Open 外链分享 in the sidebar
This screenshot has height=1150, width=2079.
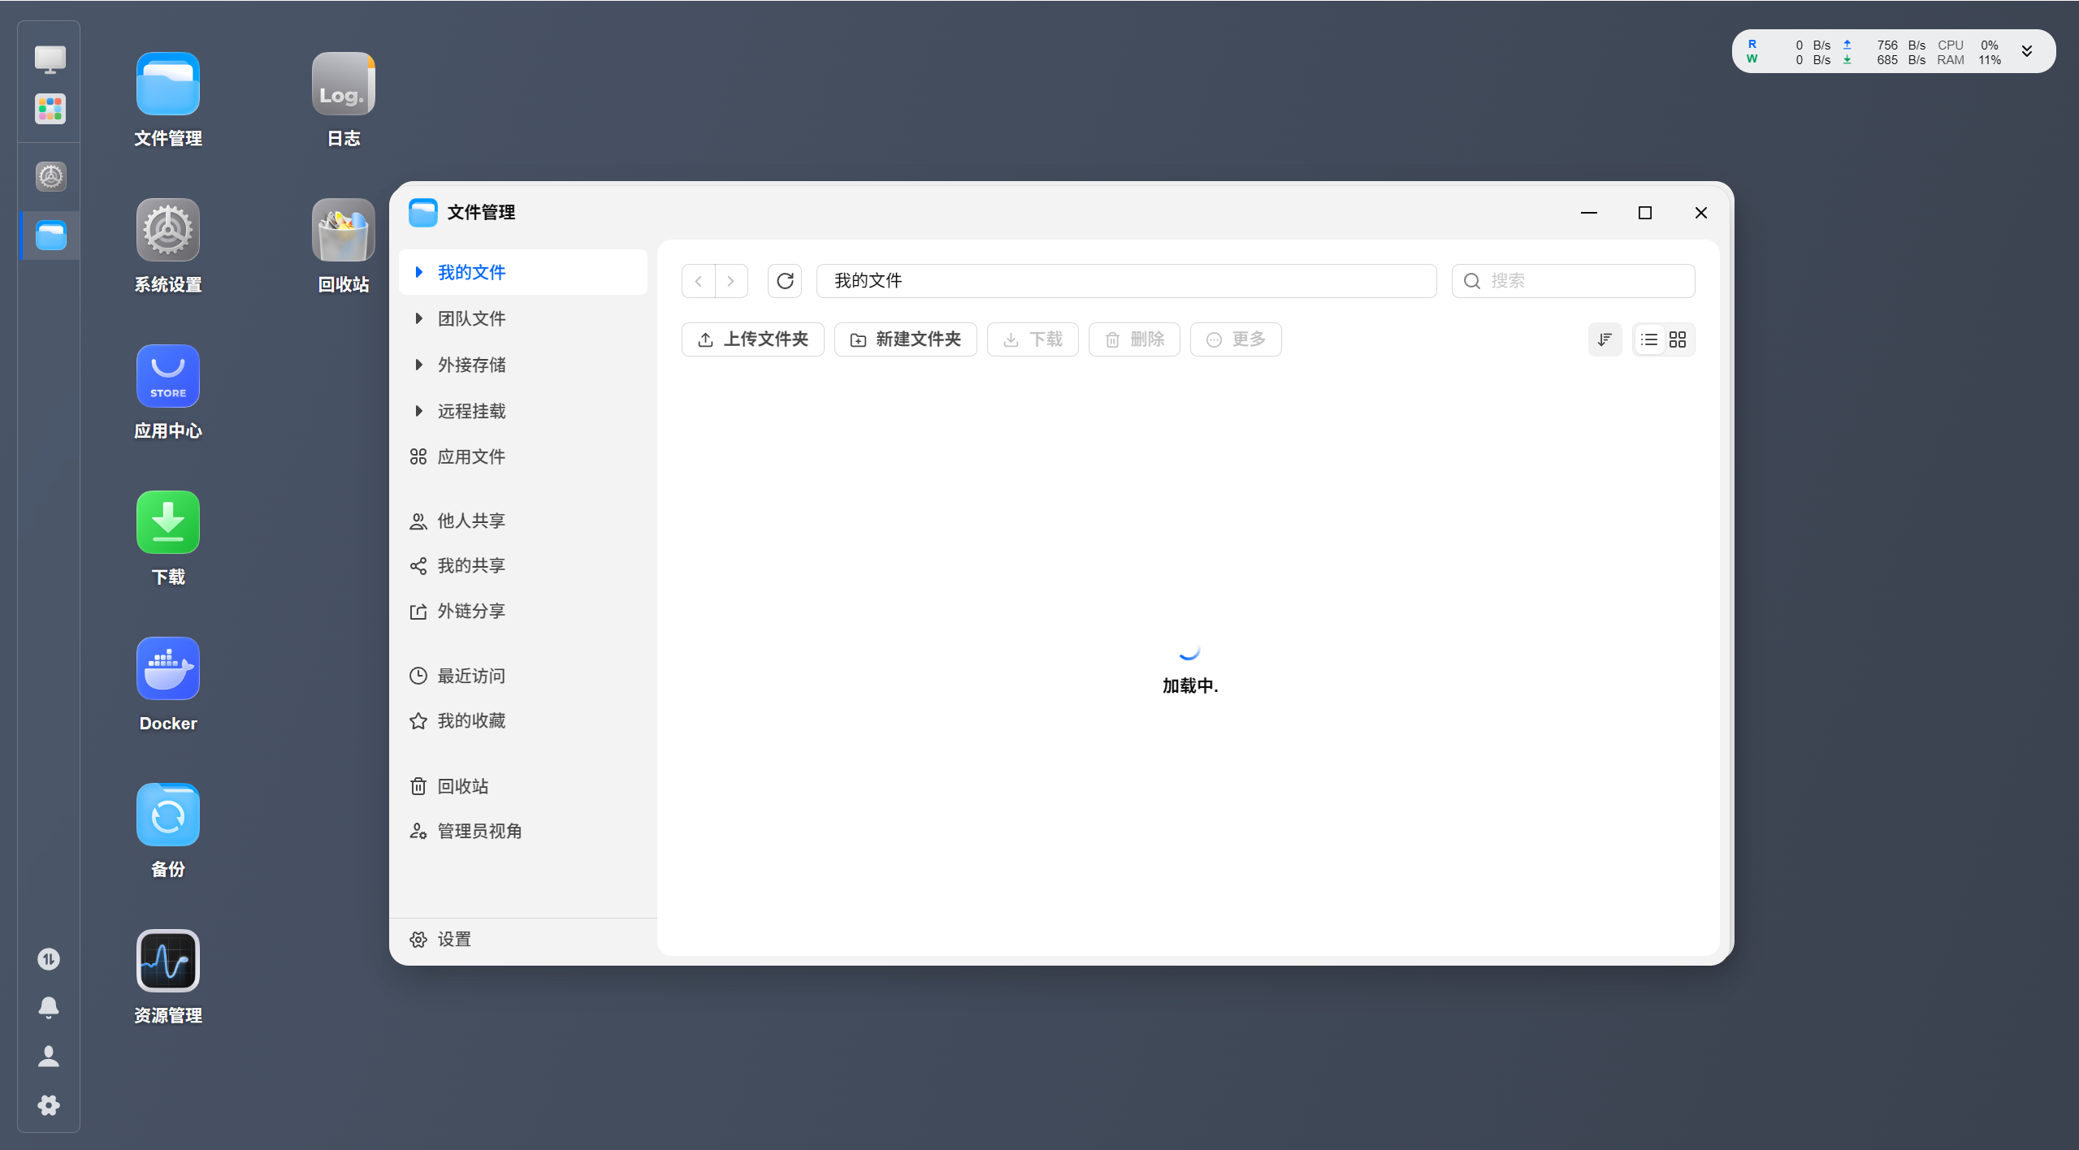(523, 611)
